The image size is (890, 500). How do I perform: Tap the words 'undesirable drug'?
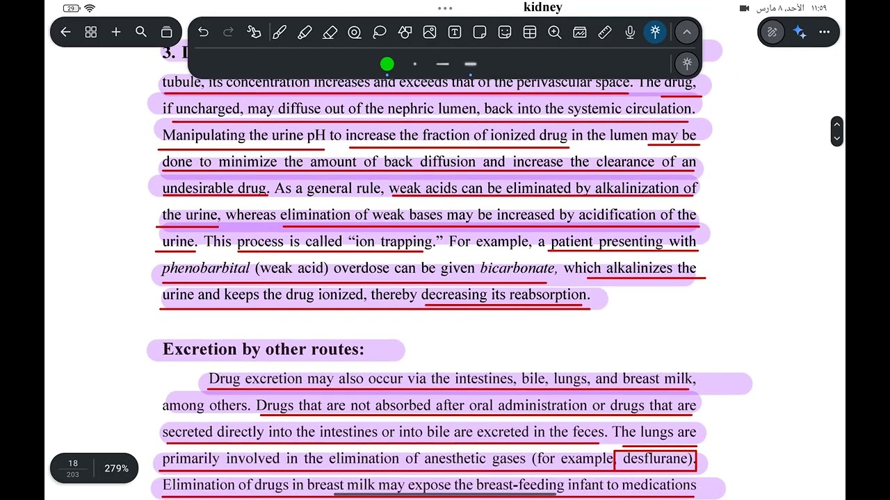(214, 188)
